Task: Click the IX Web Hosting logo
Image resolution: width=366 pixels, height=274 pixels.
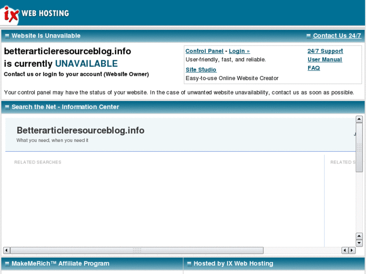Action: (35, 14)
